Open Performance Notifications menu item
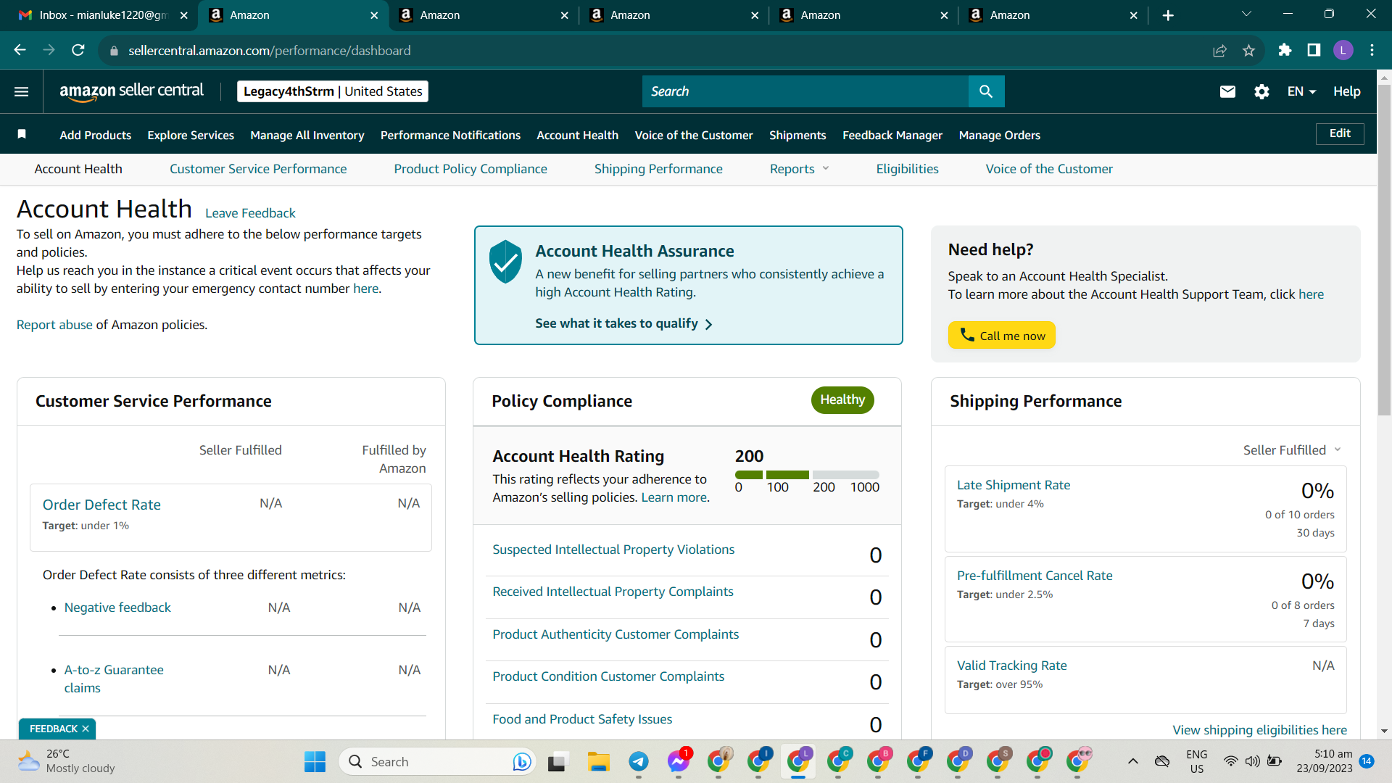The width and height of the screenshot is (1392, 783). point(450,135)
